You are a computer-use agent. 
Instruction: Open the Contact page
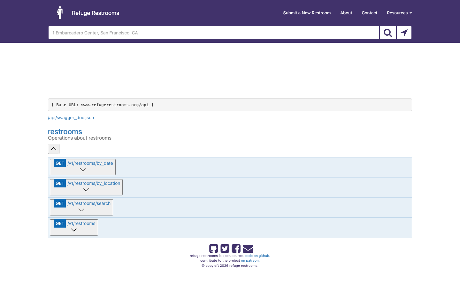[369, 13]
